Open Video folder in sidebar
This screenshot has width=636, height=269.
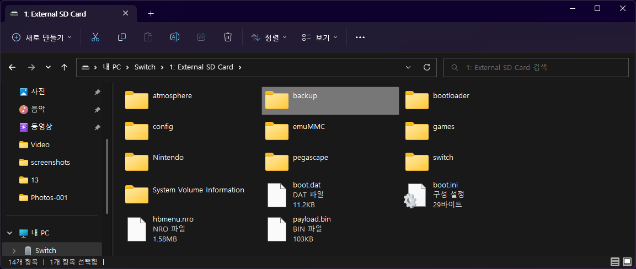coord(35,144)
